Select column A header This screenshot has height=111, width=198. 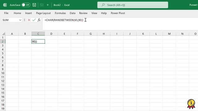12,34
